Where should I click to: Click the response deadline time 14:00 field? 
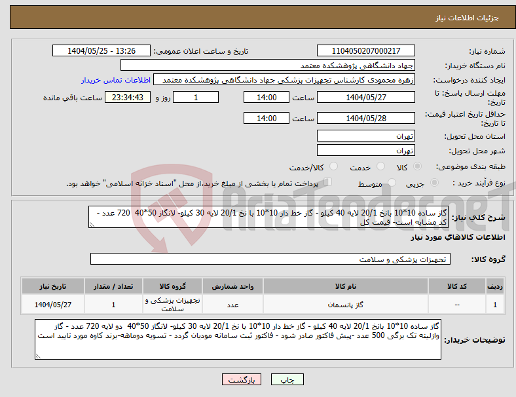(x=267, y=98)
